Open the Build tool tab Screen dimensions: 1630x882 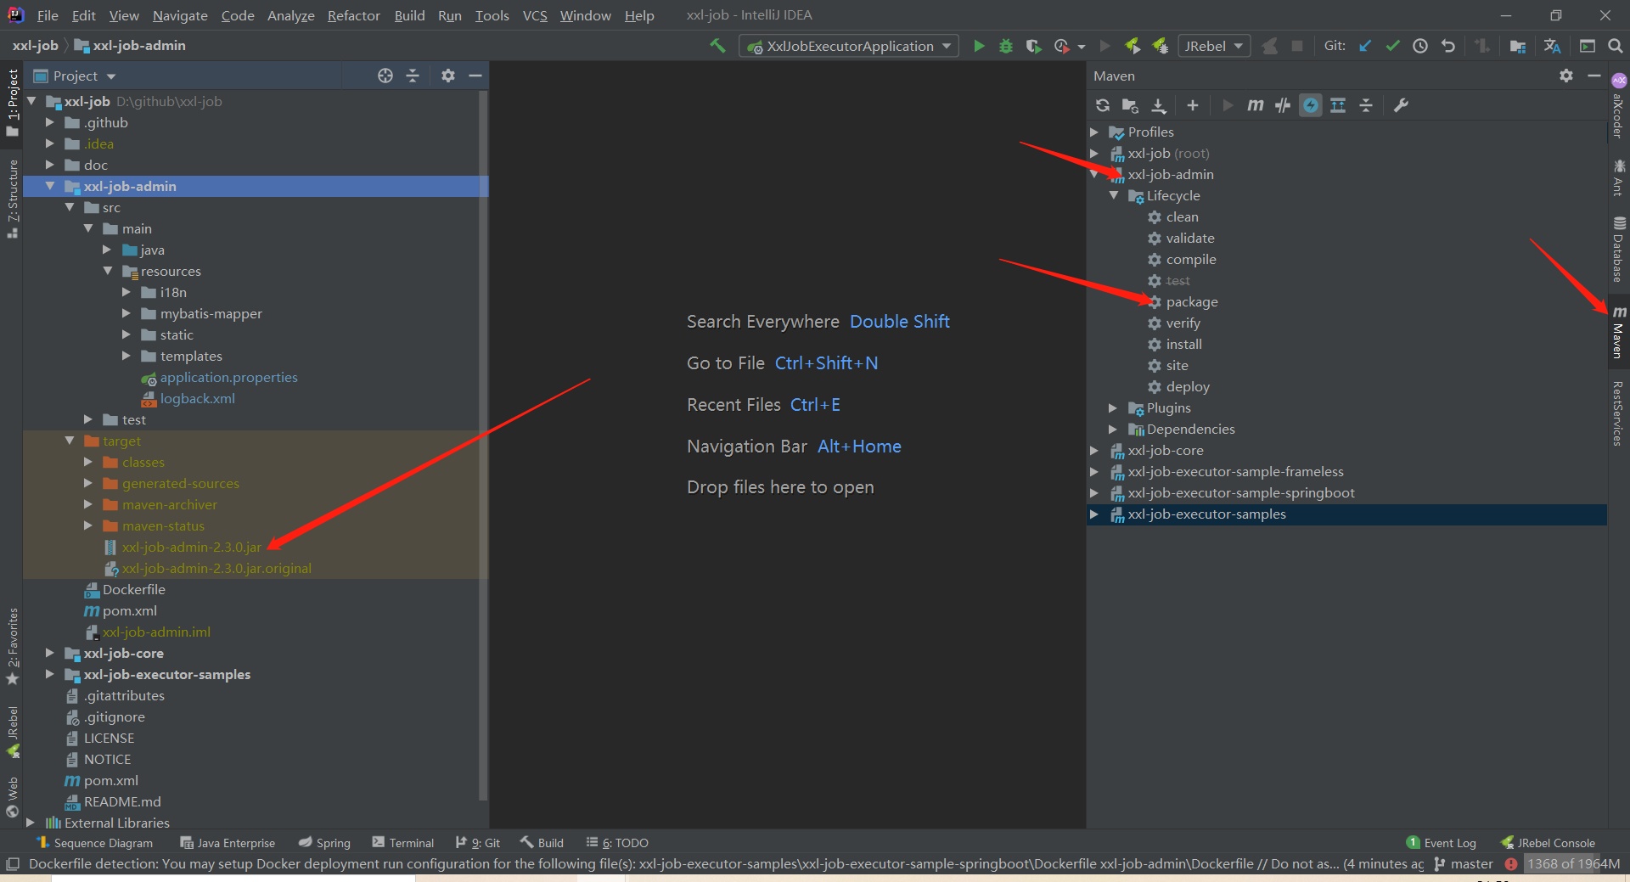[542, 843]
